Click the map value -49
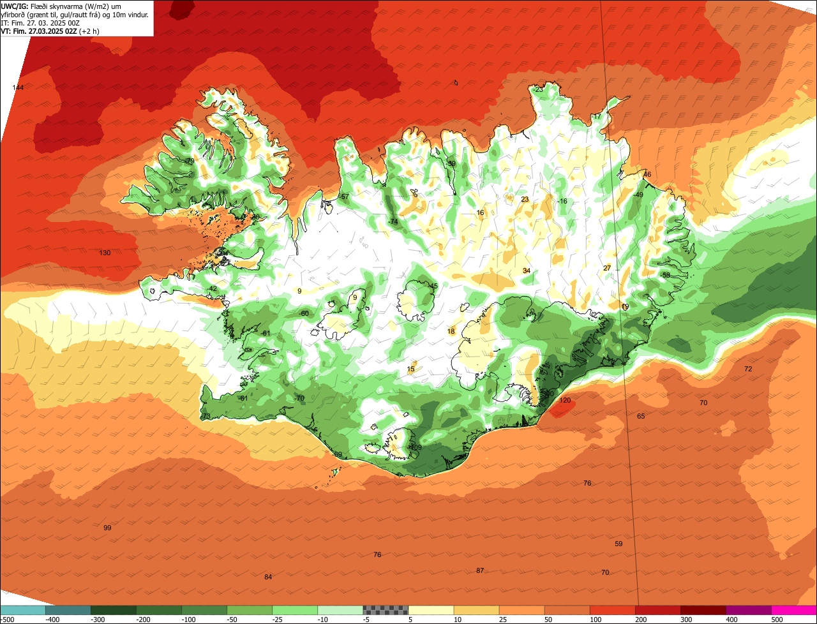Viewport: 817px width, 624px height. point(638,195)
